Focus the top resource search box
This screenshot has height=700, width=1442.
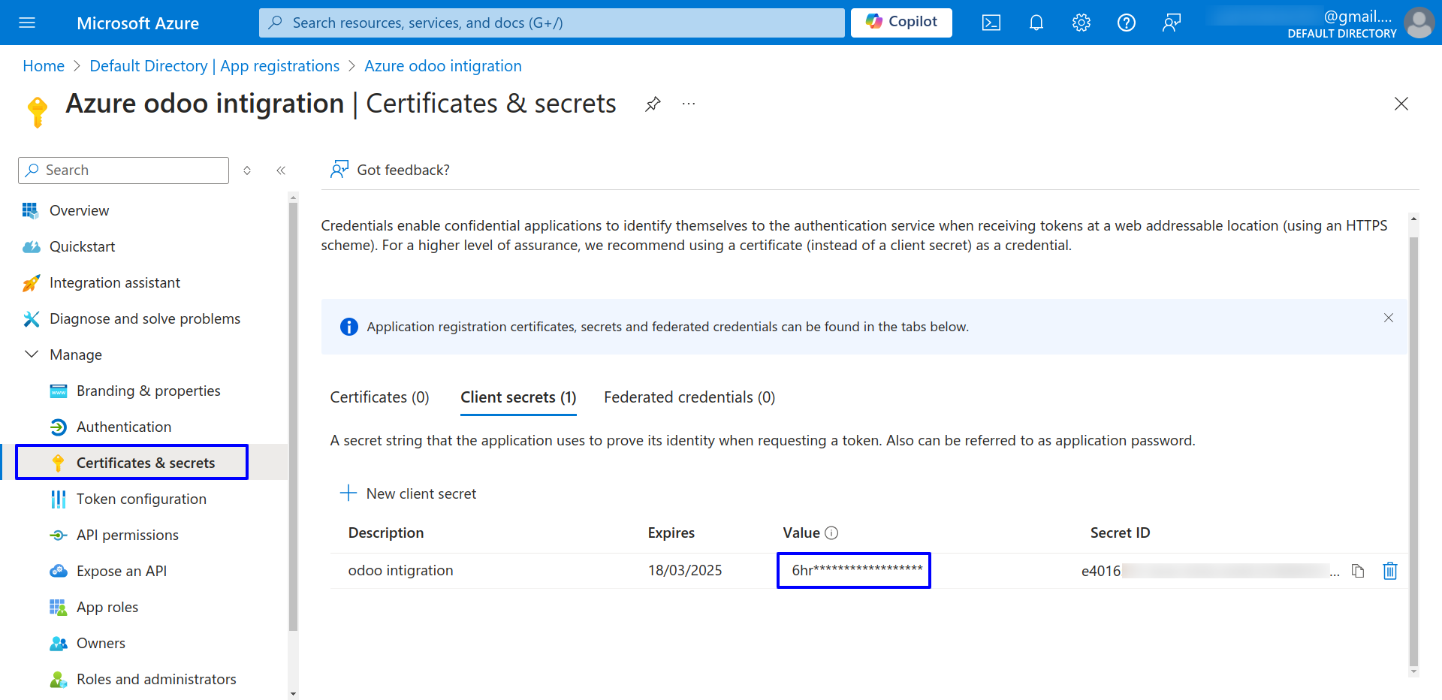pyautogui.click(x=552, y=23)
